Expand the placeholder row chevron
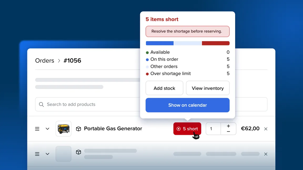The width and height of the screenshot is (303, 170). click(x=47, y=154)
